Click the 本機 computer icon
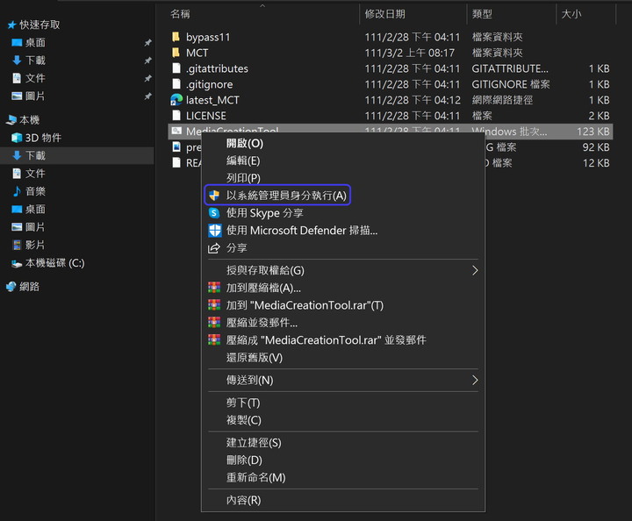The height and width of the screenshot is (521, 632). point(11,120)
